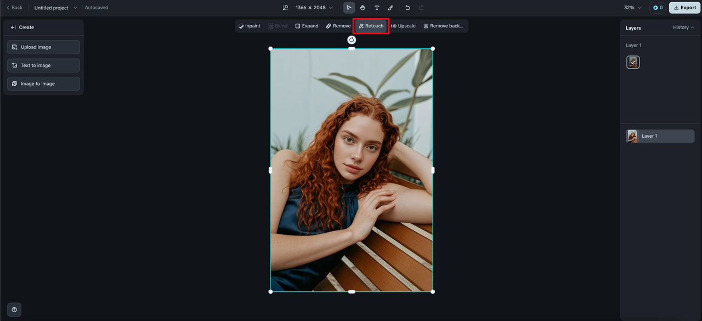Image resolution: width=702 pixels, height=321 pixels.
Task: Export the image
Action: pos(684,8)
